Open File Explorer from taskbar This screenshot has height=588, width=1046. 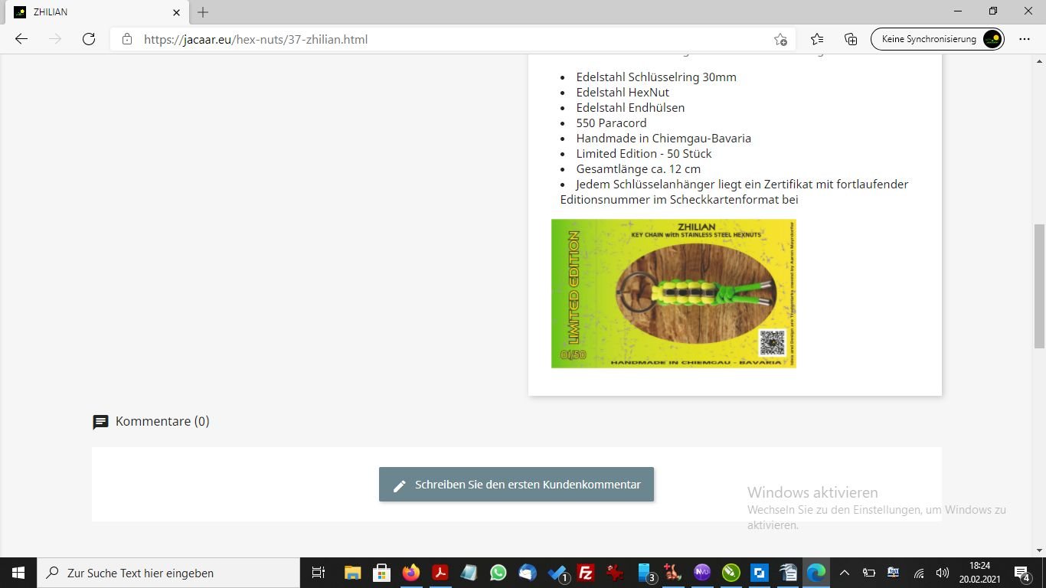352,573
